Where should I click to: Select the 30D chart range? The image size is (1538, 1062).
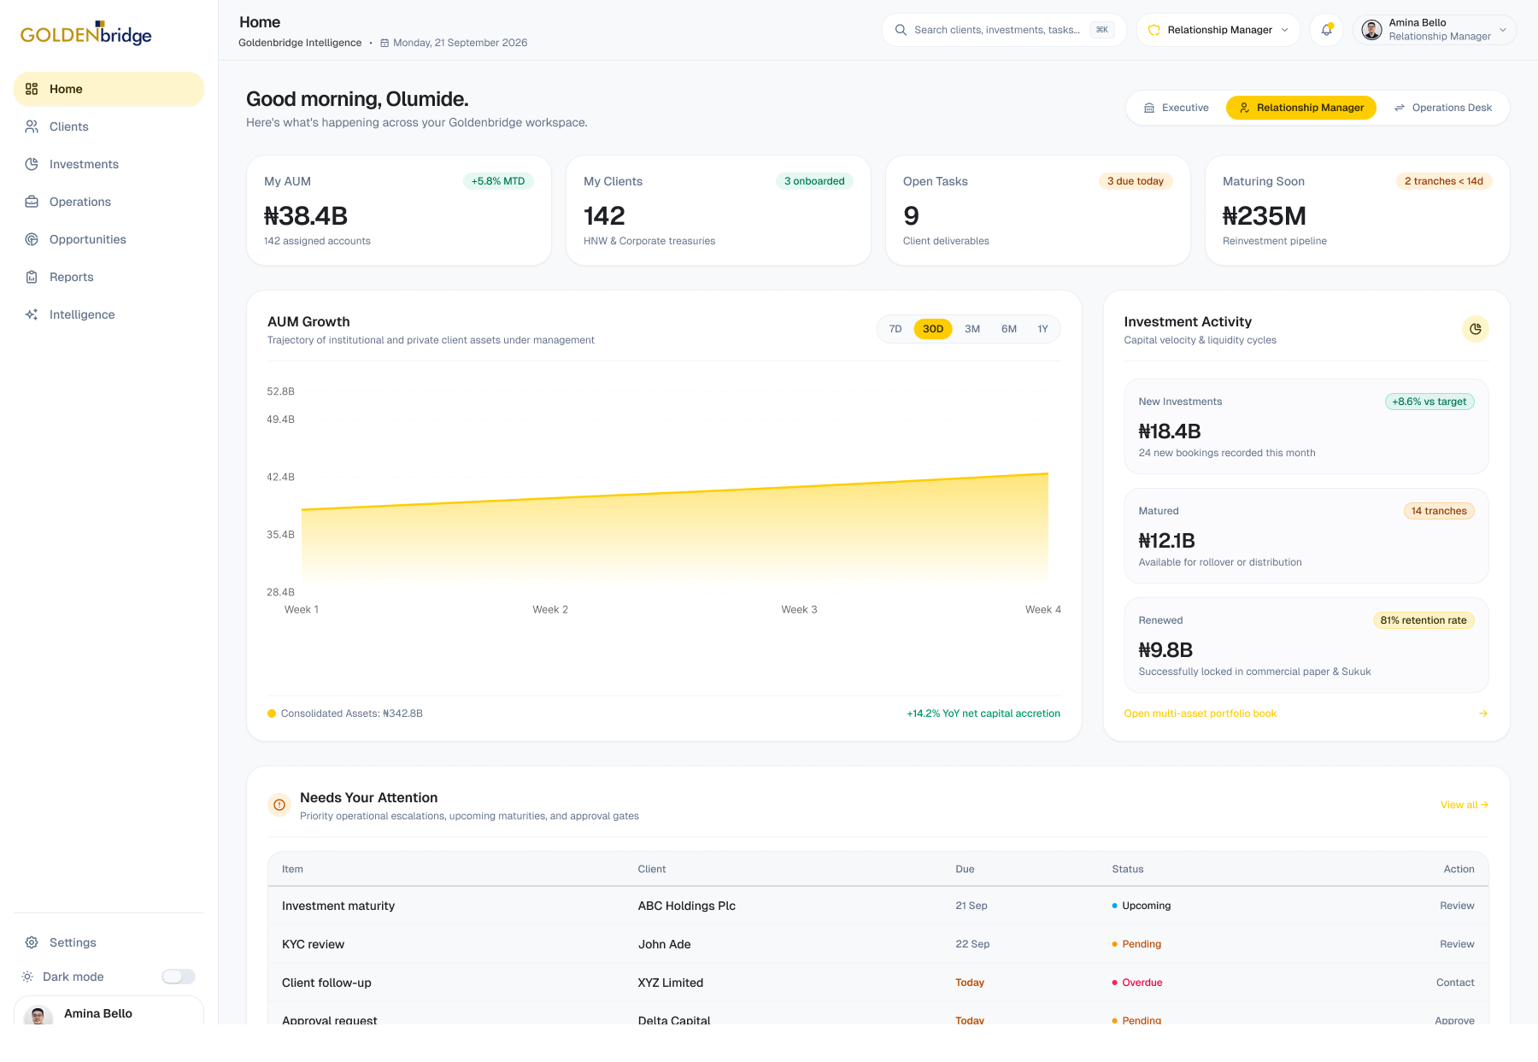pos(933,329)
